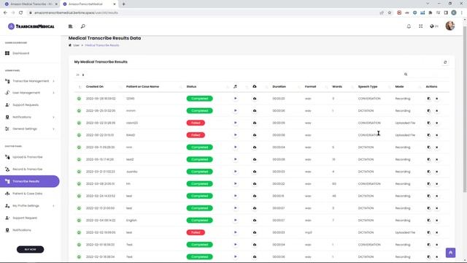This screenshot has width=467, height=263.
Task: Open transcript view icon for the Juanito row
Action: coord(428,172)
